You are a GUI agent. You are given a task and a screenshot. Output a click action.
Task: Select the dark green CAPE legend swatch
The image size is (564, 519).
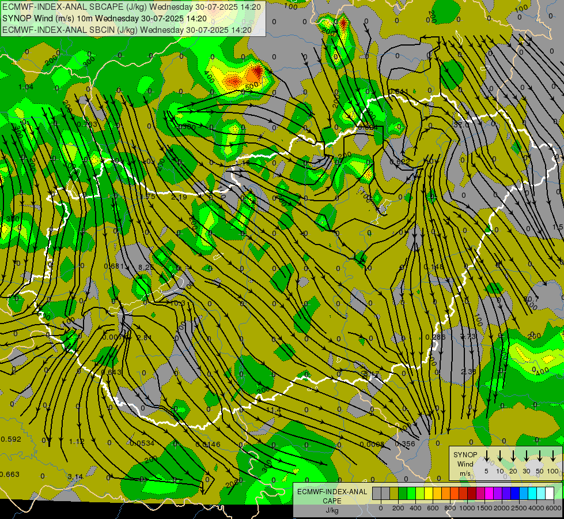coord(403,494)
